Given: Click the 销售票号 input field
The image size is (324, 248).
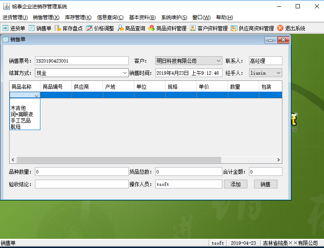Looking at the screenshot, I should (82, 61).
